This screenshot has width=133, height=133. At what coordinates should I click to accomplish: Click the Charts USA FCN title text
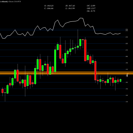(15, 2)
